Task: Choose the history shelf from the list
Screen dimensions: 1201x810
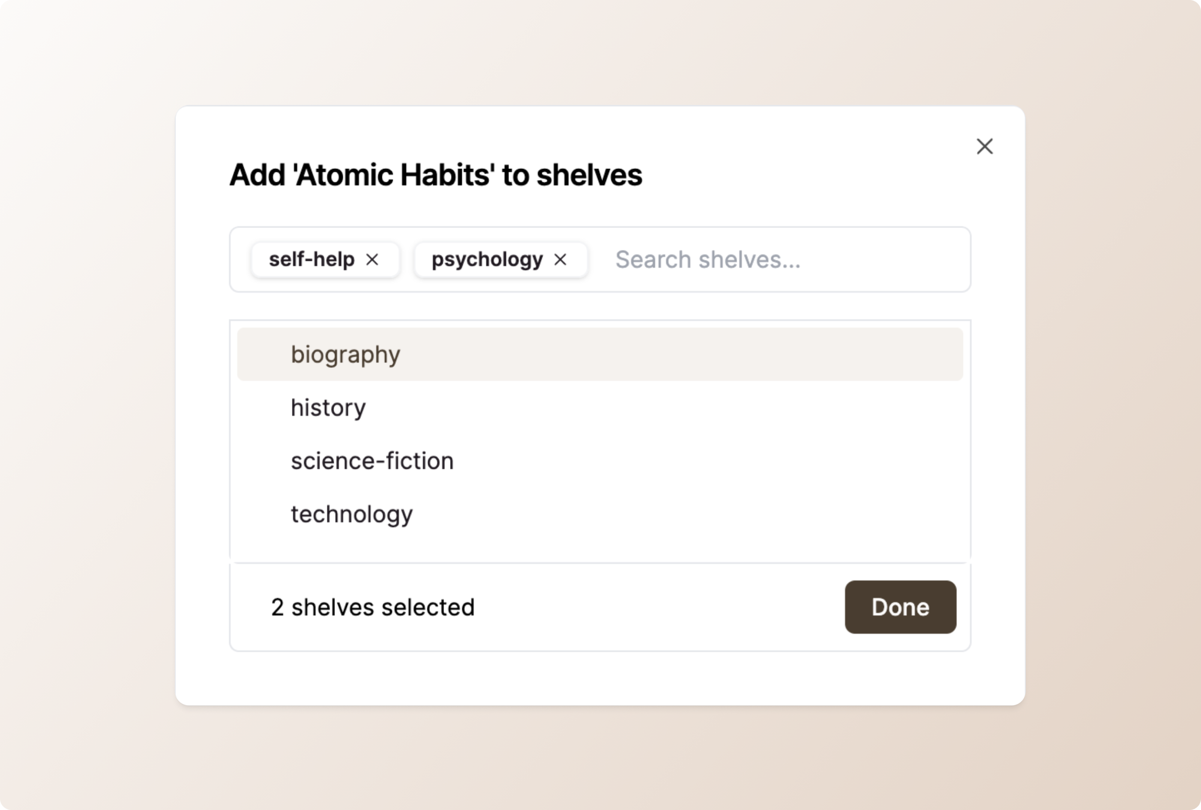Action: point(600,407)
